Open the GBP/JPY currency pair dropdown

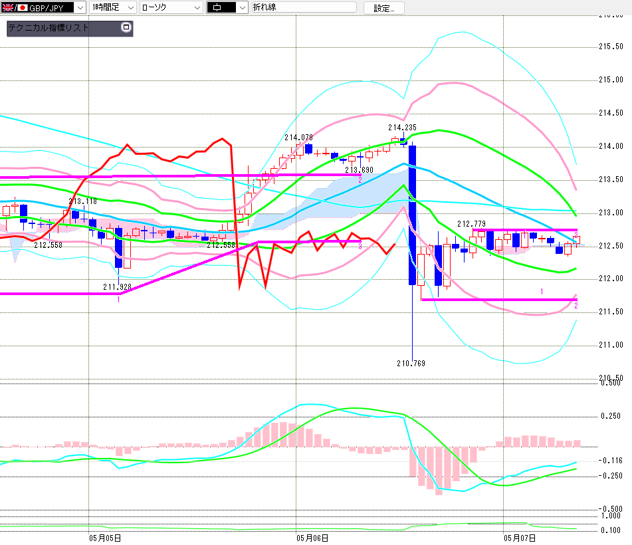(43, 7)
